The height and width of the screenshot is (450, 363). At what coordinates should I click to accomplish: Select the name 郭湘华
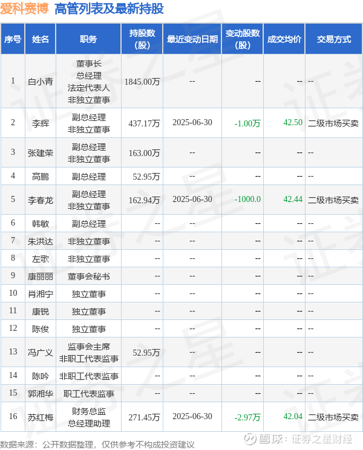pyautogui.click(x=41, y=394)
